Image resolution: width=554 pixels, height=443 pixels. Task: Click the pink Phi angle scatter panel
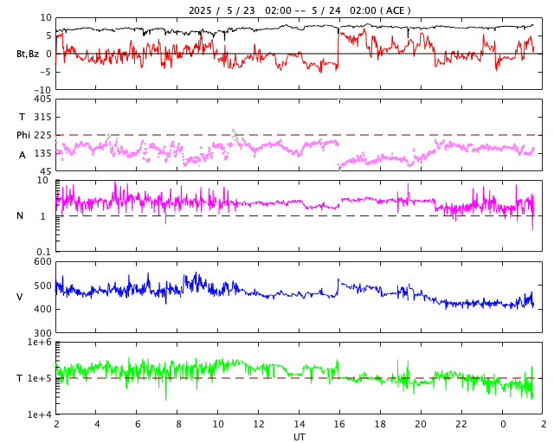coord(299,135)
